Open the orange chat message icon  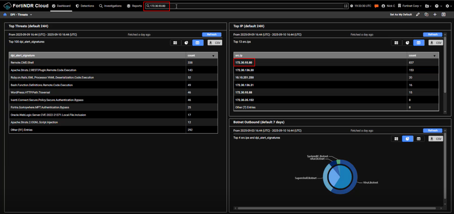376,6
